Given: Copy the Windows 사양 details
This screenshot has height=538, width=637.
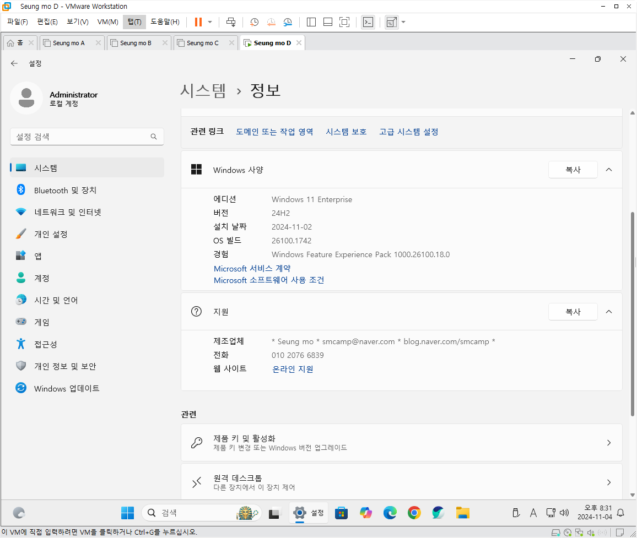Looking at the screenshot, I should tap(573, 170).
